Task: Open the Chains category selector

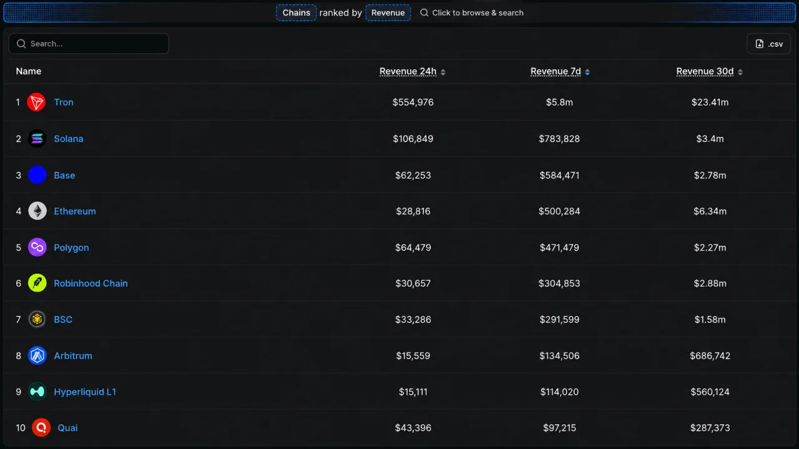Action: click(x=297, y=12)
